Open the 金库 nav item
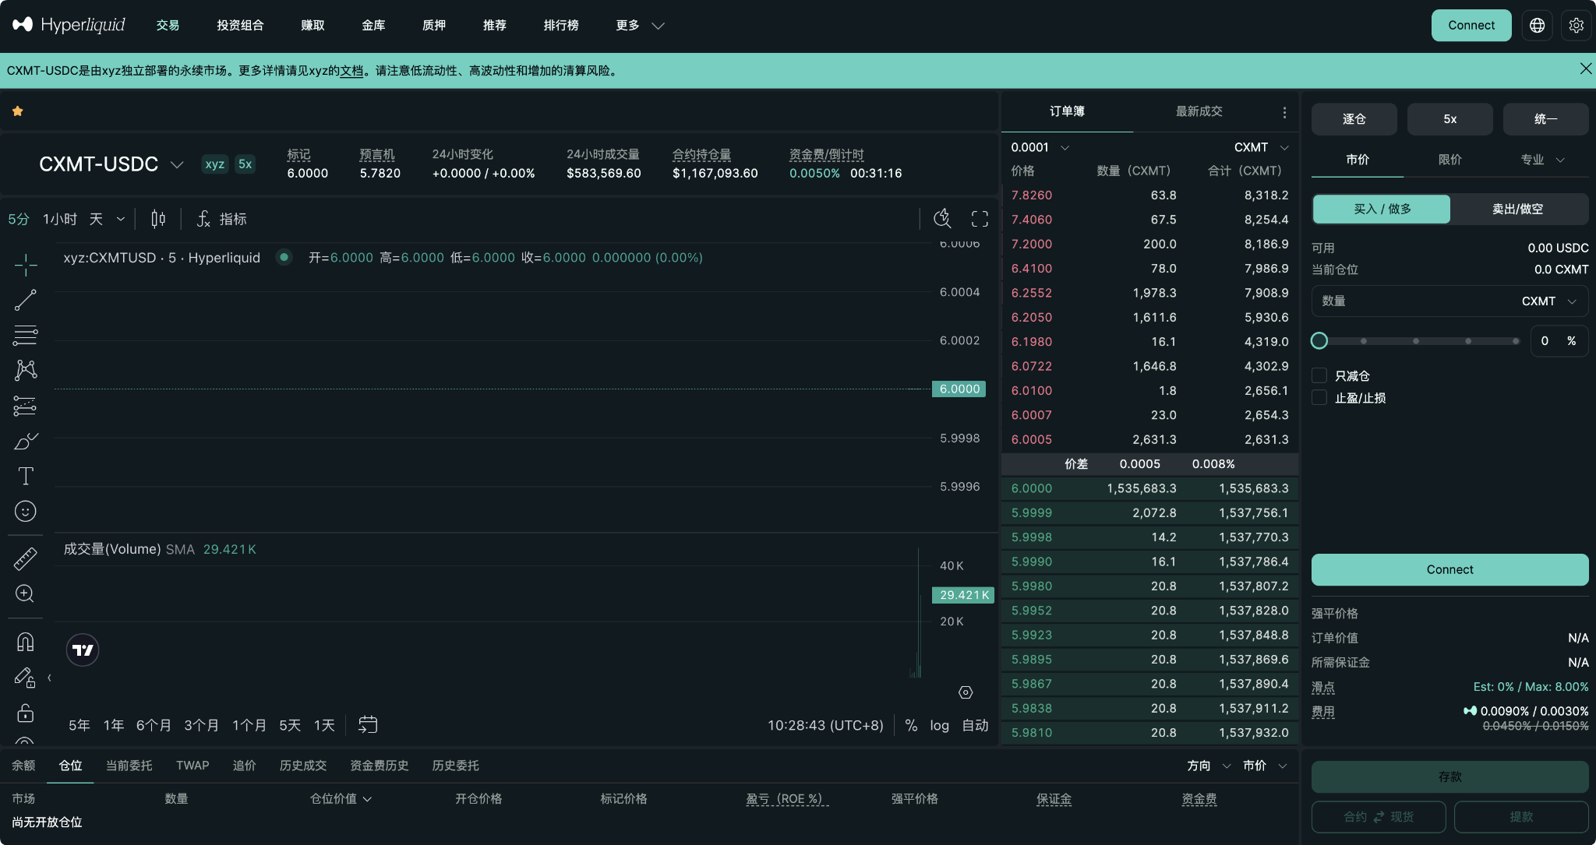This screenshot has height=845, width=1596. coord(373,26)
